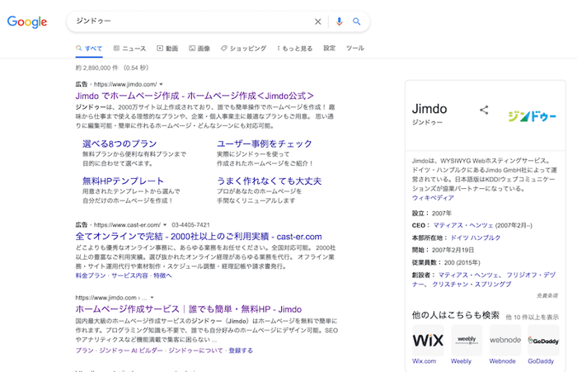Click the 料金プラン link under cast-er ad

tap(91, 275)
